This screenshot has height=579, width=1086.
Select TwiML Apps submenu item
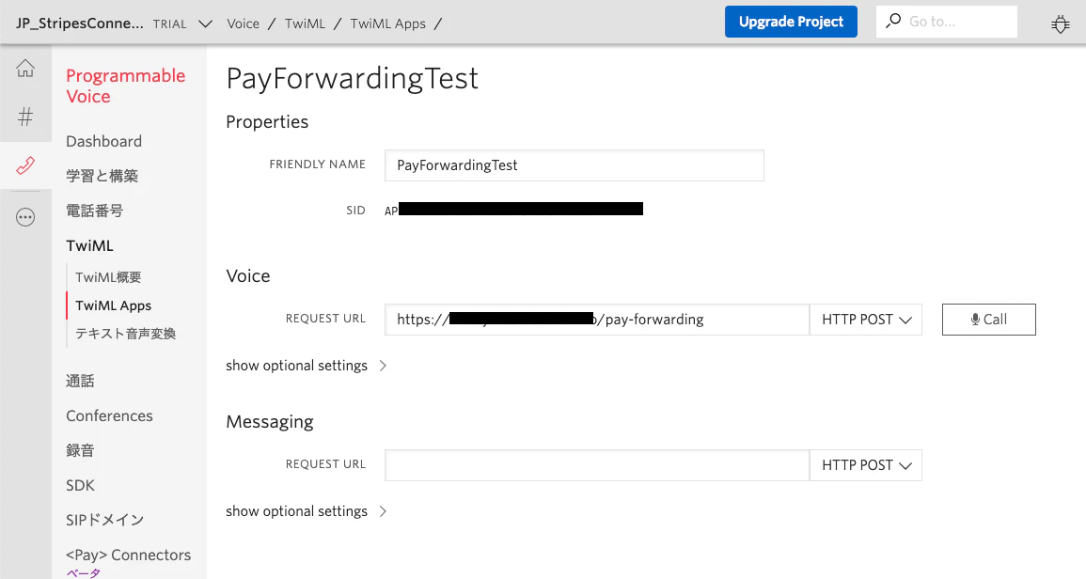coord(113,305)
